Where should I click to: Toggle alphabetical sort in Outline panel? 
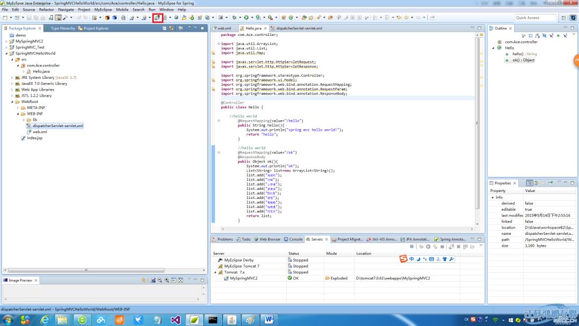click(x=537, y=36)
